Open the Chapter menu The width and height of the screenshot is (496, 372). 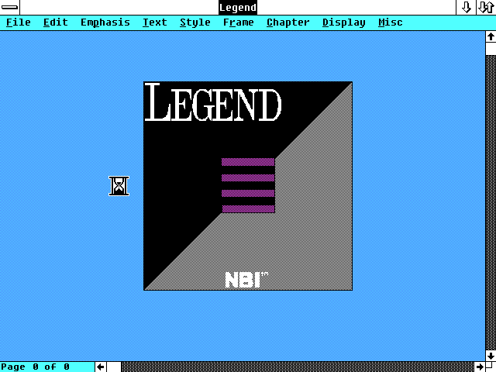coord(288,22)
